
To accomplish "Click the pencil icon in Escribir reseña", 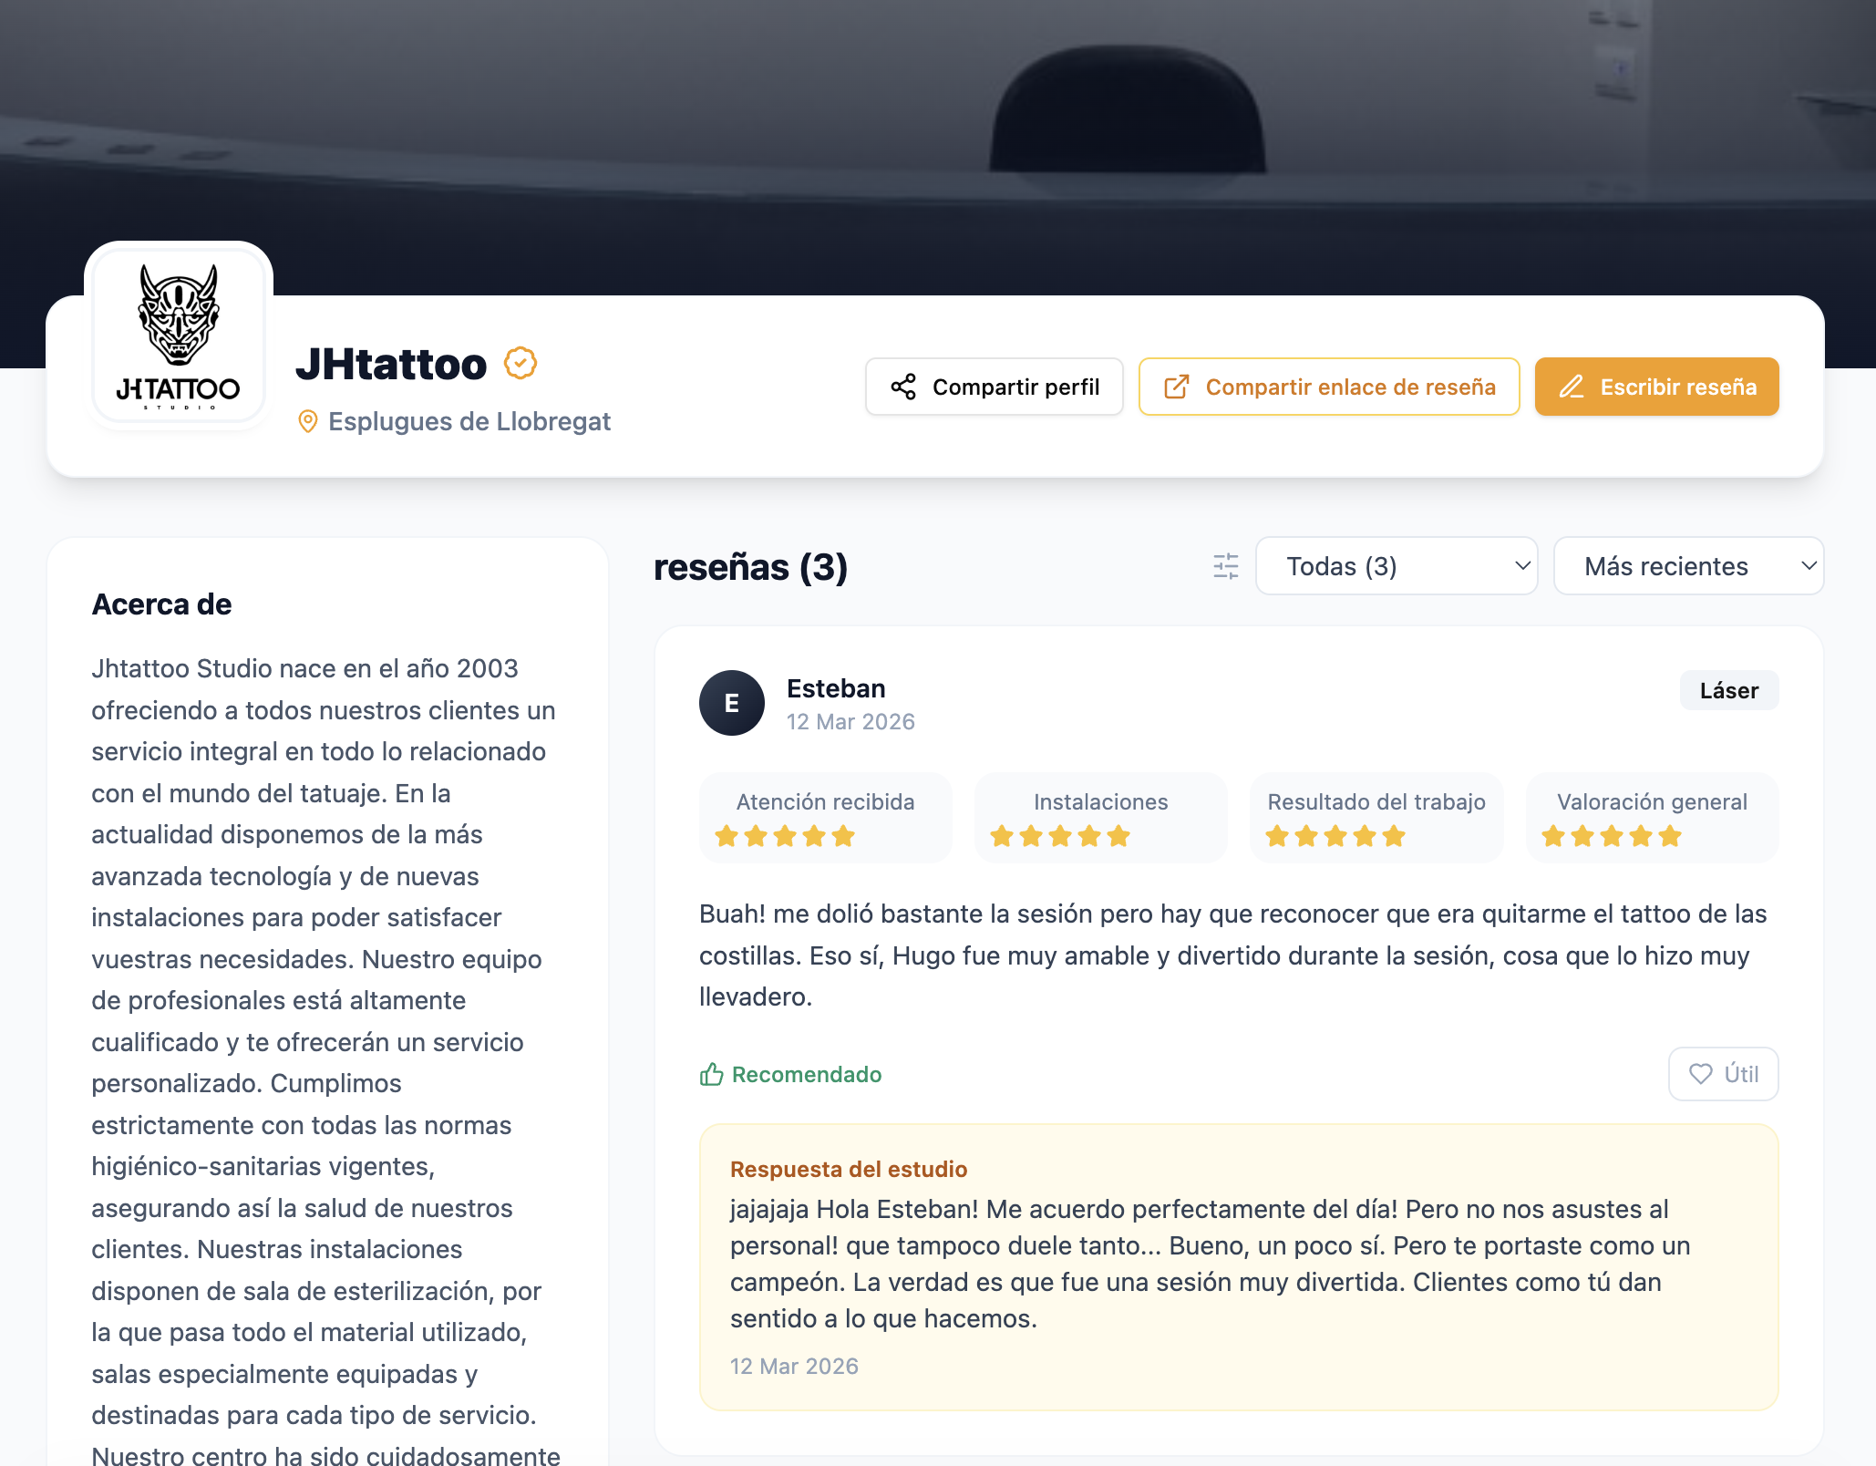I will click(x=1572, y=387).
